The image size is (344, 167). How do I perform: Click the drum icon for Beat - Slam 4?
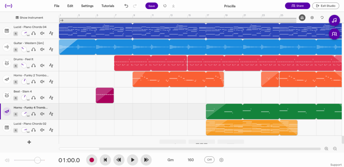(6, 95)
